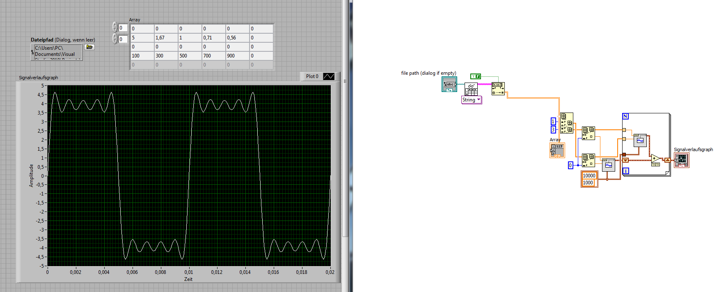The image size is (719, 292).
Task: Click the upper auto-indexing tunnel on the loop
Action: click(x=624, y=130)
